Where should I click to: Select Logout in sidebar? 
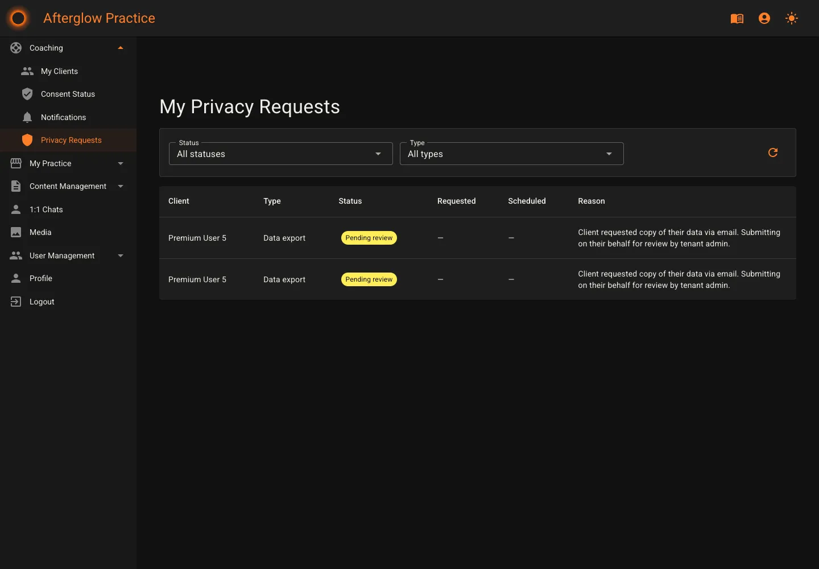[68, 302]
